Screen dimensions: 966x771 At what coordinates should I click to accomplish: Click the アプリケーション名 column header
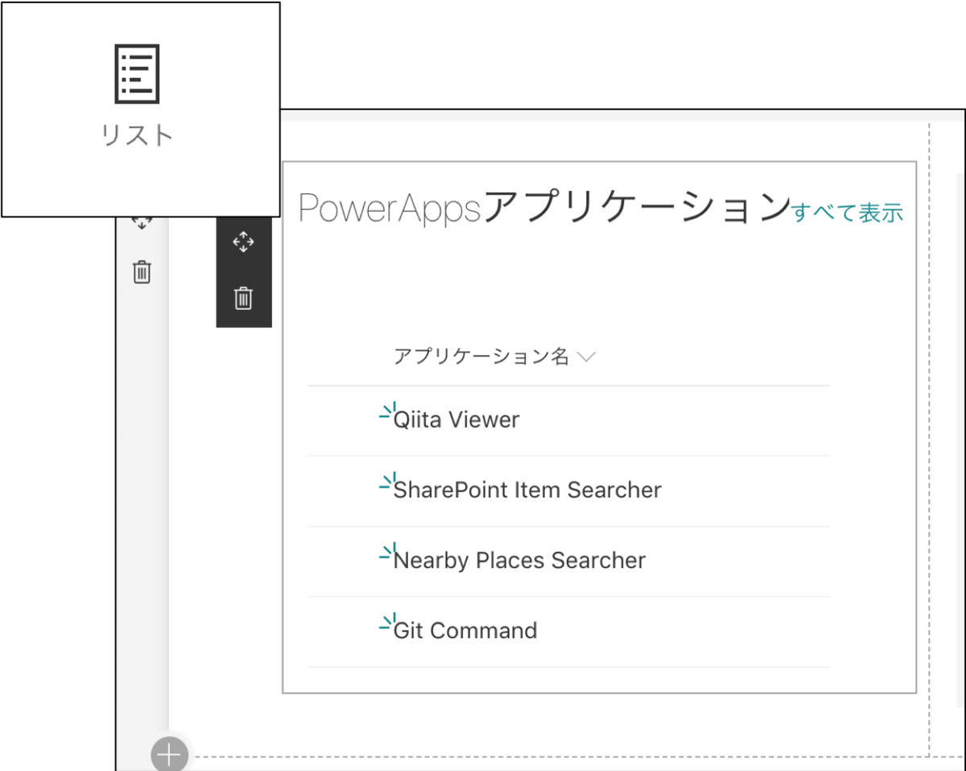point(481,356)
